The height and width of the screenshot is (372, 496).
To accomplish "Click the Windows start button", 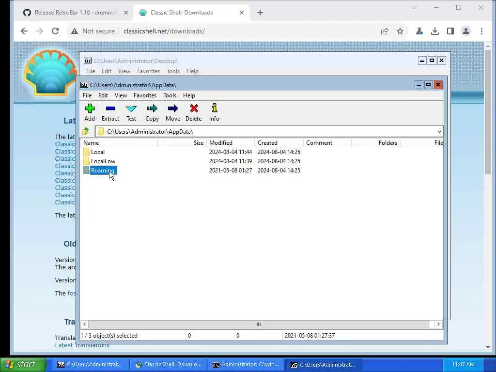I will [x=24, y=364].
